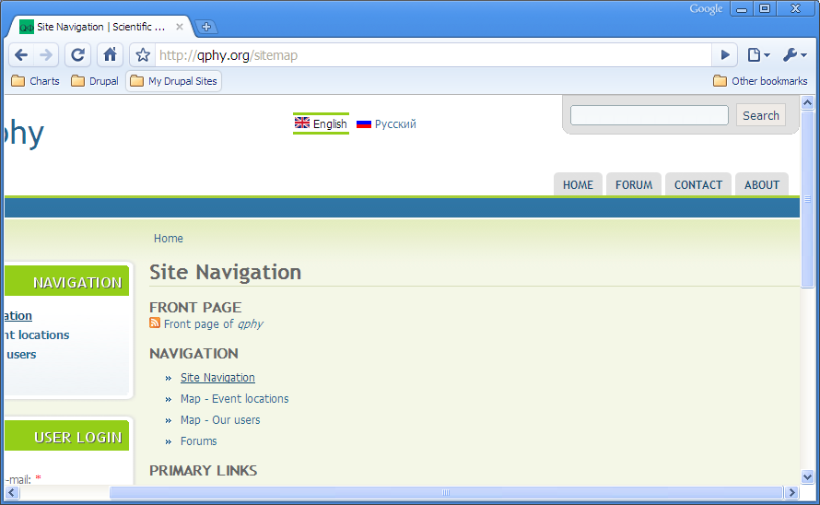Minimize the browser window
The image size is (820, 505).
pyautogui.click(x=742, y=9)
